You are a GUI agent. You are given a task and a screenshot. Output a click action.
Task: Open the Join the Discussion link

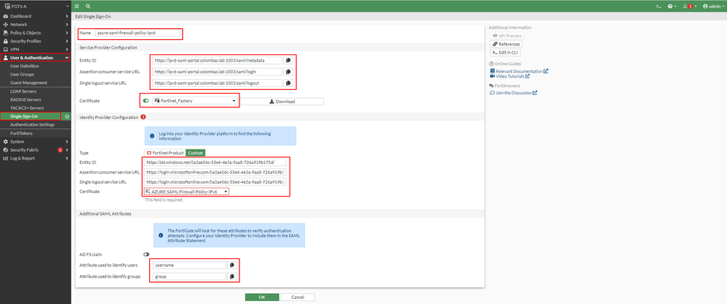click(x=514, y=93)
